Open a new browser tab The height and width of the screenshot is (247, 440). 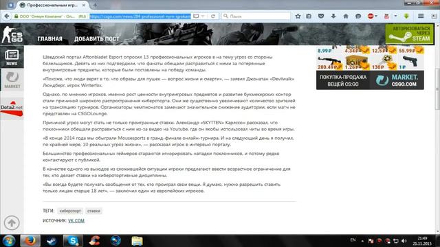point(95,5)
